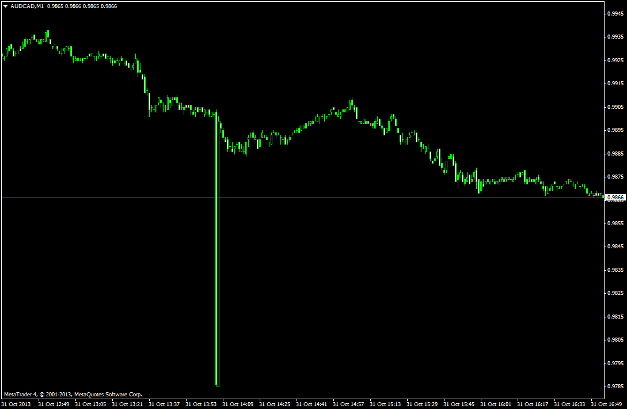
Task: Click the 31 Oct 16:01 time label
Action: (496, 404)
